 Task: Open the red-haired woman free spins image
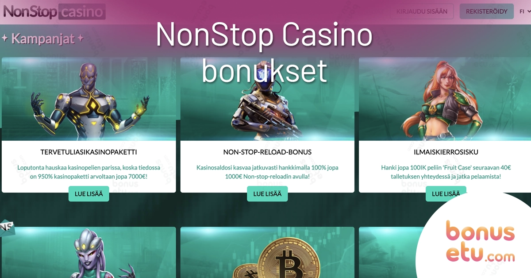445,99
